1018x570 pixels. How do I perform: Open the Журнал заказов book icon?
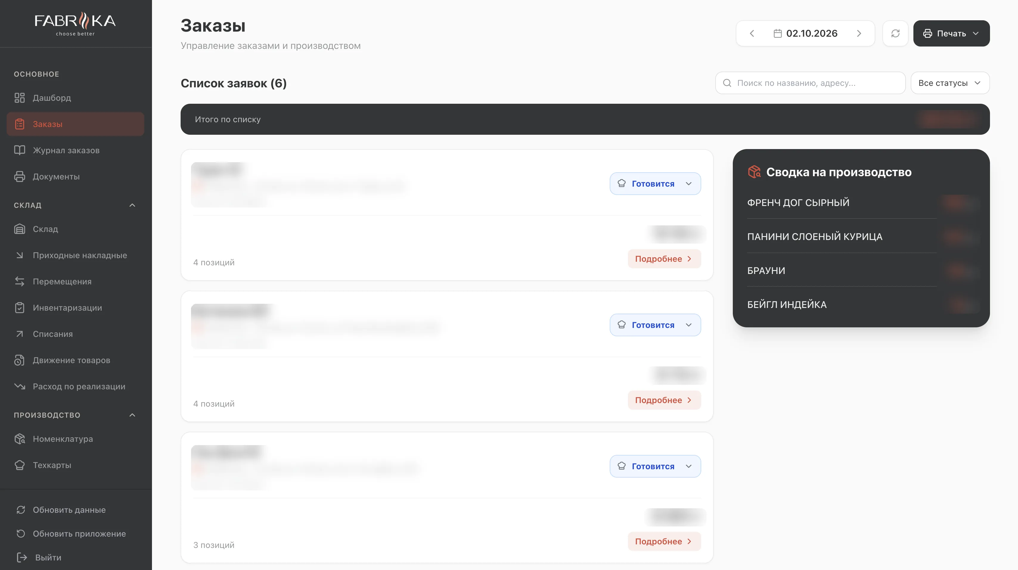pos(19,150)
